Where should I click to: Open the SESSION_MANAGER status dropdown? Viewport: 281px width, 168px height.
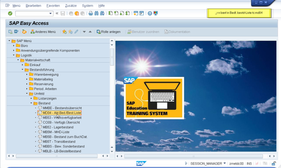pos(224,163)
